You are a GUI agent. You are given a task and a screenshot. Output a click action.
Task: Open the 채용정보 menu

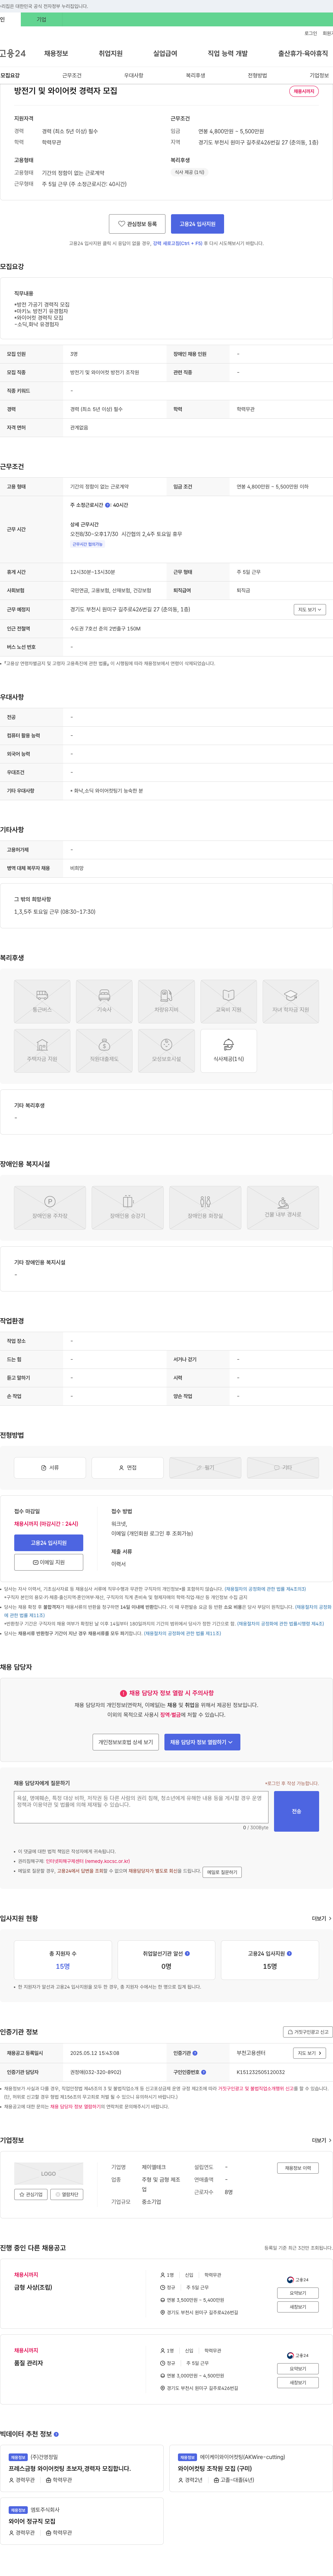pyautogui.click(x=56, y=53)
